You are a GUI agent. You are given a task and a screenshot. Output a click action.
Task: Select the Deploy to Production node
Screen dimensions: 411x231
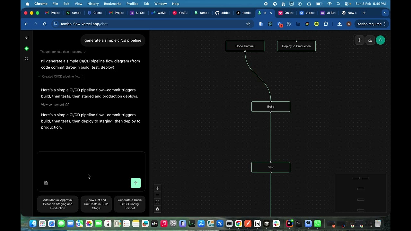tap(296, 46)
